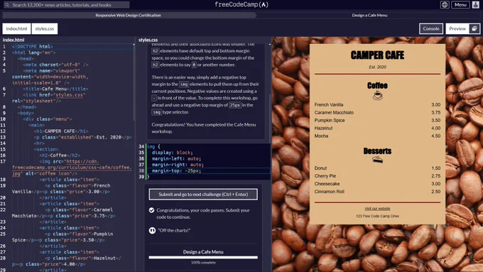Toggle the styles.css editor tab
Image resolution: width=483 pixels, height=272 pixels.
[x=45, y=28]
